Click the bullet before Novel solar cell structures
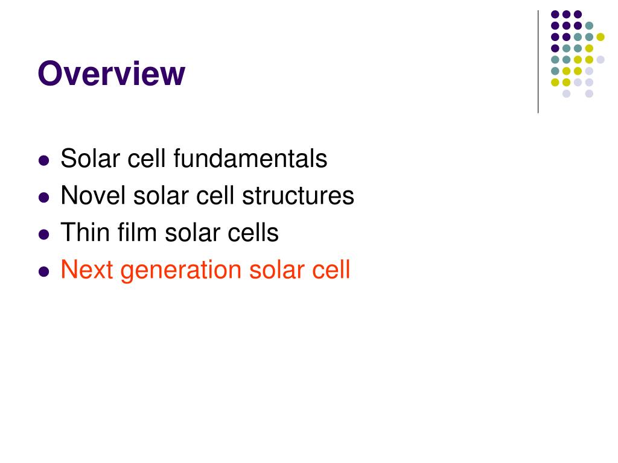 [43, 197]
